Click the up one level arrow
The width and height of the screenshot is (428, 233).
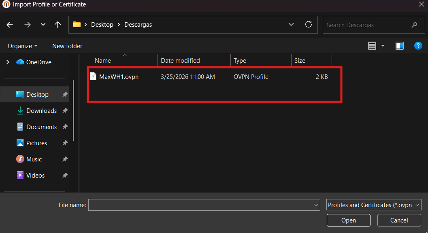57,25
